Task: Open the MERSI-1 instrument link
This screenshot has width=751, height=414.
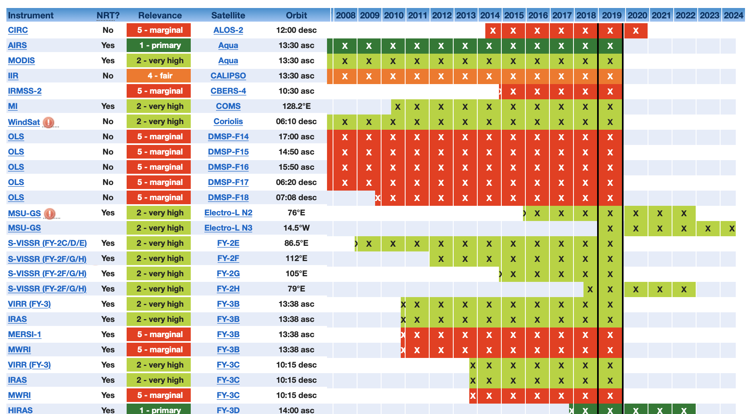Action: (x=25, y=334)
